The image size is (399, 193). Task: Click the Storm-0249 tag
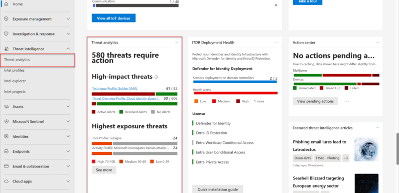point(303,158)
